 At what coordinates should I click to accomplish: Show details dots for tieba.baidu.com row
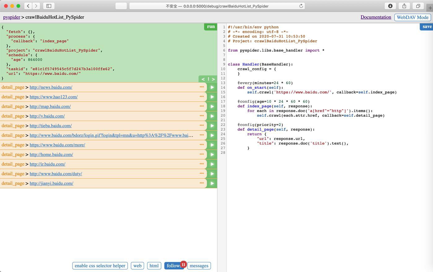[x=202, y=126]
